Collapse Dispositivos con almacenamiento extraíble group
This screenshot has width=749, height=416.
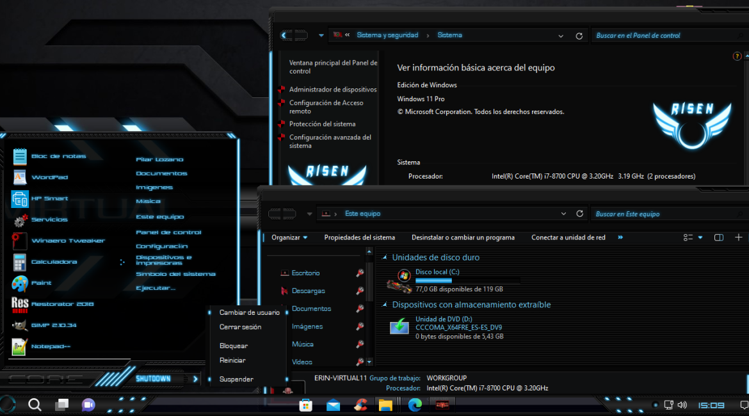click(x=385, y=305)
